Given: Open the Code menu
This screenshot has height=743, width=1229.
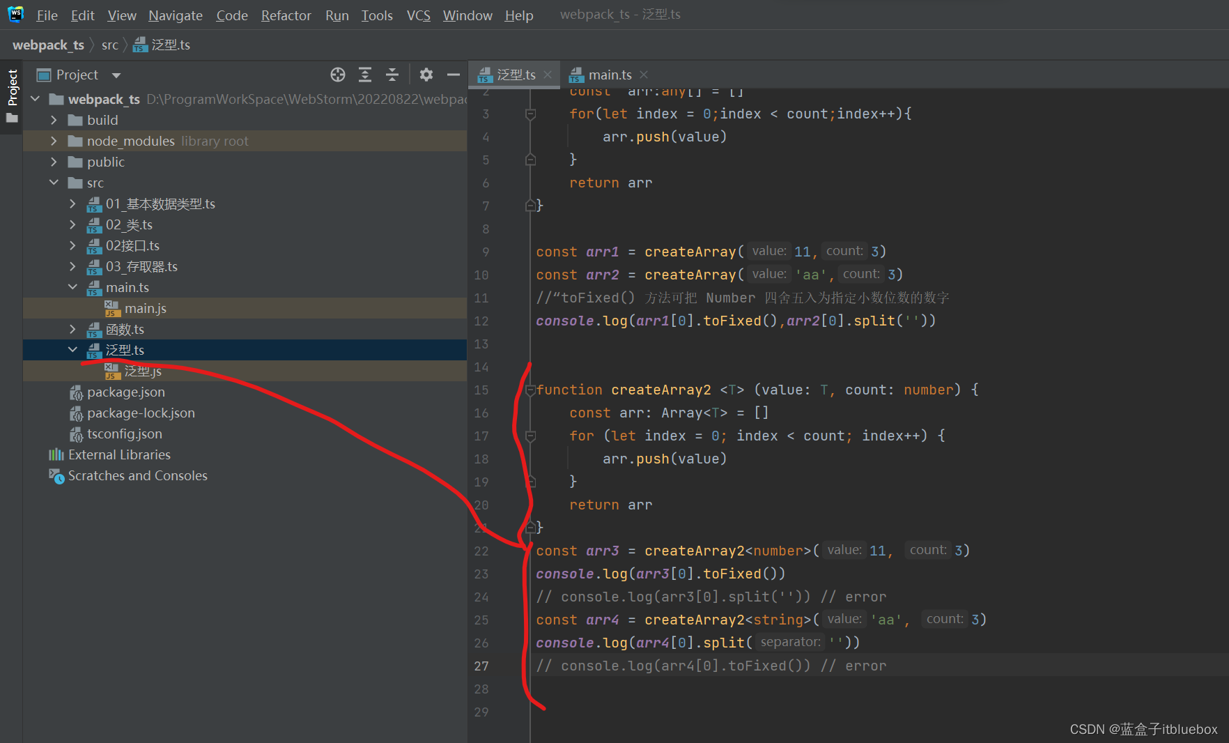Looking at the screenshot, I should tap(232, 15).
